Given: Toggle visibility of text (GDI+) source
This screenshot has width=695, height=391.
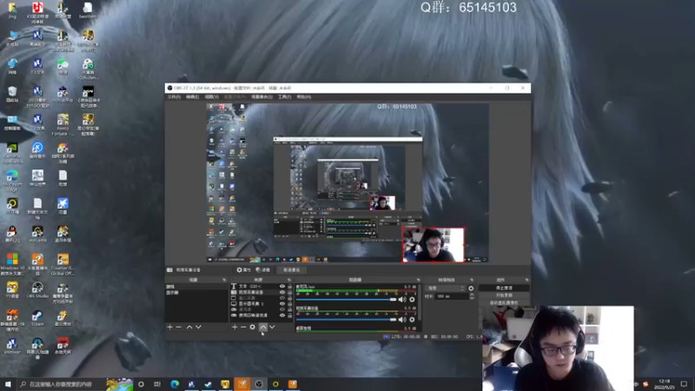Looking at the screenshot, I should click(281, 287).
